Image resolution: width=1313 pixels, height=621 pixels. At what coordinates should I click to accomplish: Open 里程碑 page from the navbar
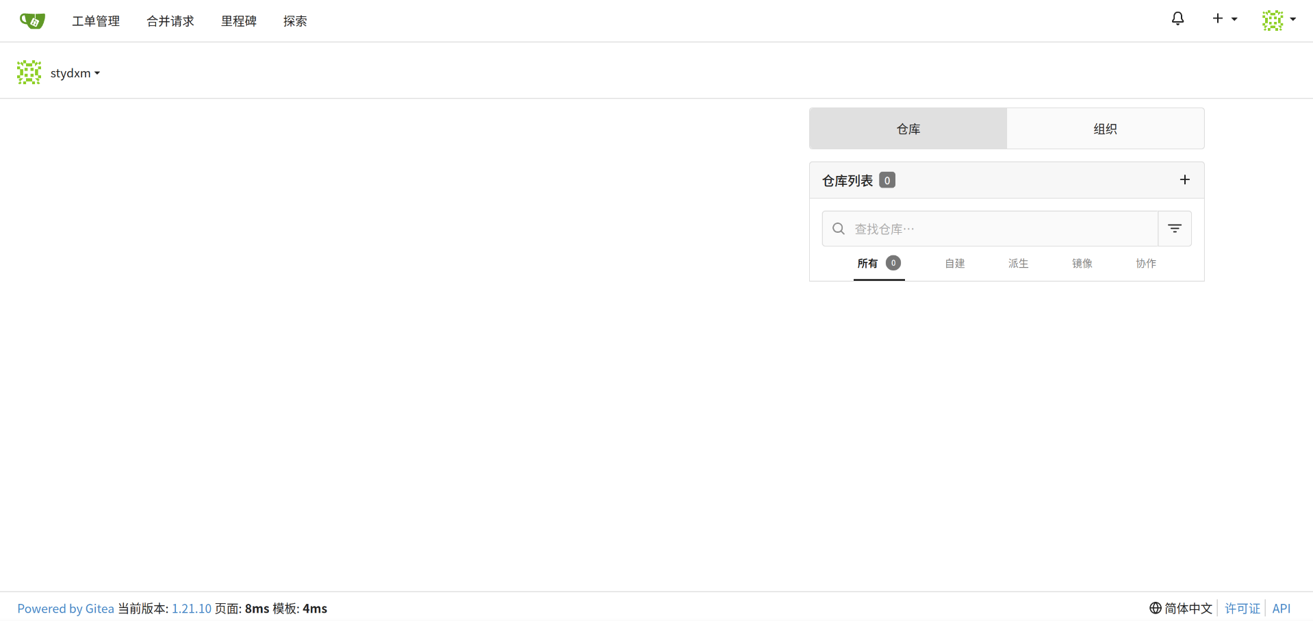[x=239, y=21]
